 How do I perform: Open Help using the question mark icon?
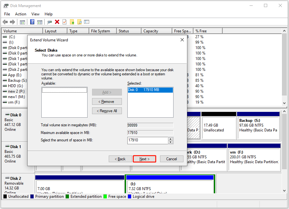[32, 22]
